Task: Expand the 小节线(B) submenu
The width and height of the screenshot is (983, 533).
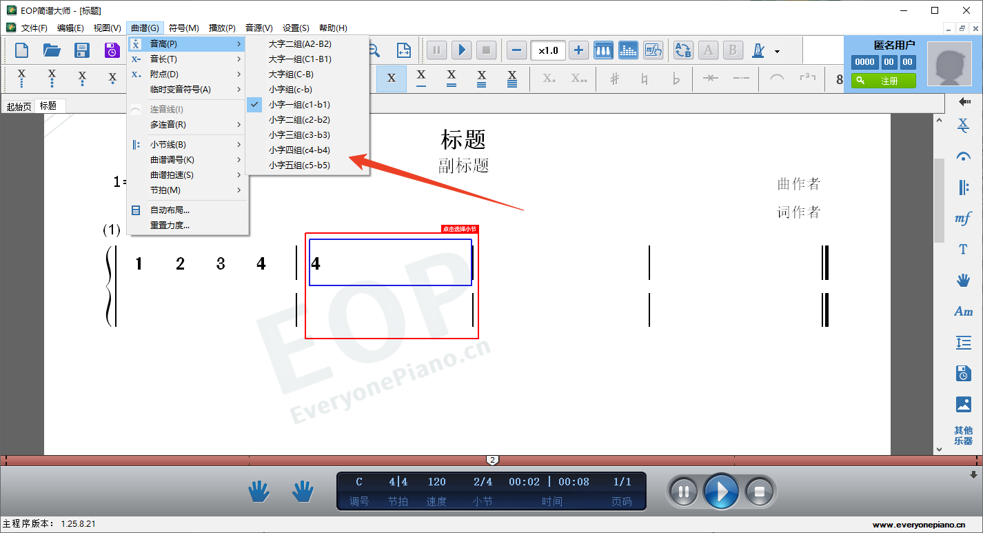Action: point(188,145)
